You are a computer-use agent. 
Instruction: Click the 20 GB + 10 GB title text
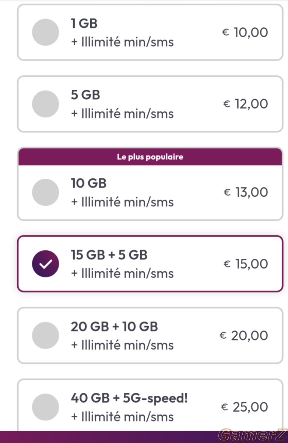[115, 327]
